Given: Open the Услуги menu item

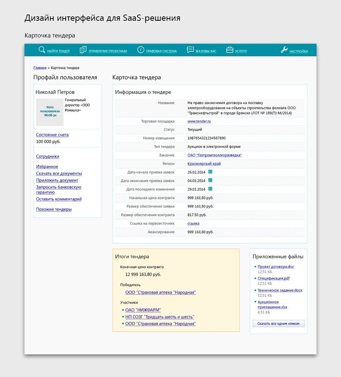Looking at the screenshot, I should (241, 51).
